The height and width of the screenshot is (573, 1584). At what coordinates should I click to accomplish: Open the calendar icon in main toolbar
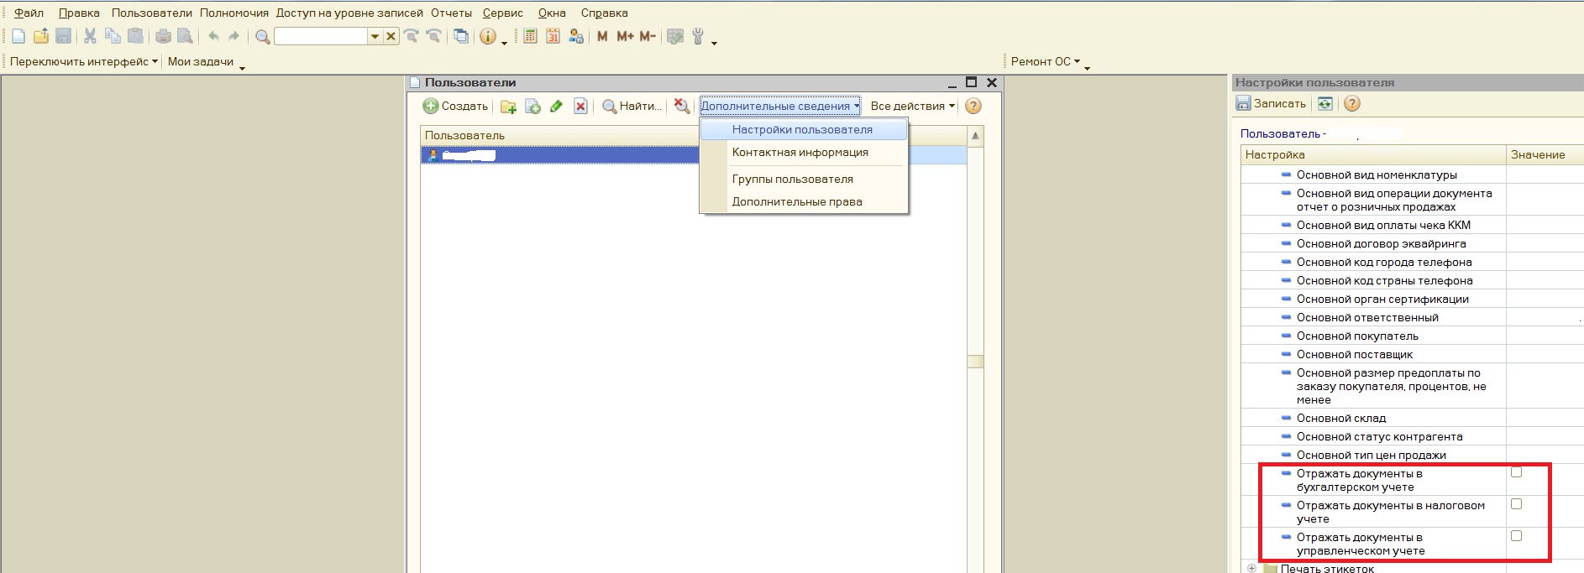pos(553,36)
